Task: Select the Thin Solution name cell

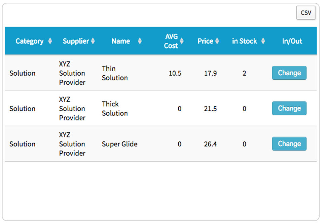Action: click(x=115, y=73)
